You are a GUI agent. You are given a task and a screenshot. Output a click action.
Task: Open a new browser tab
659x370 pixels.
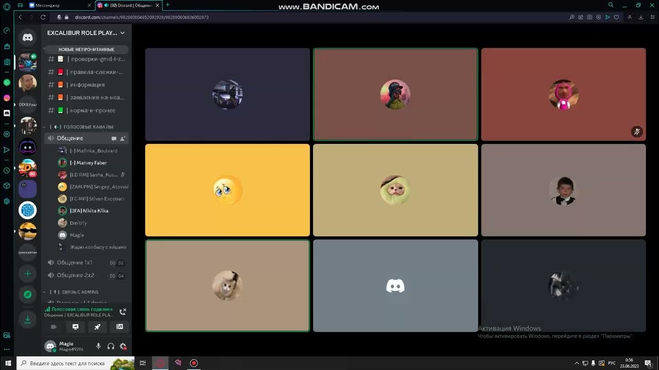click(167, 5)
